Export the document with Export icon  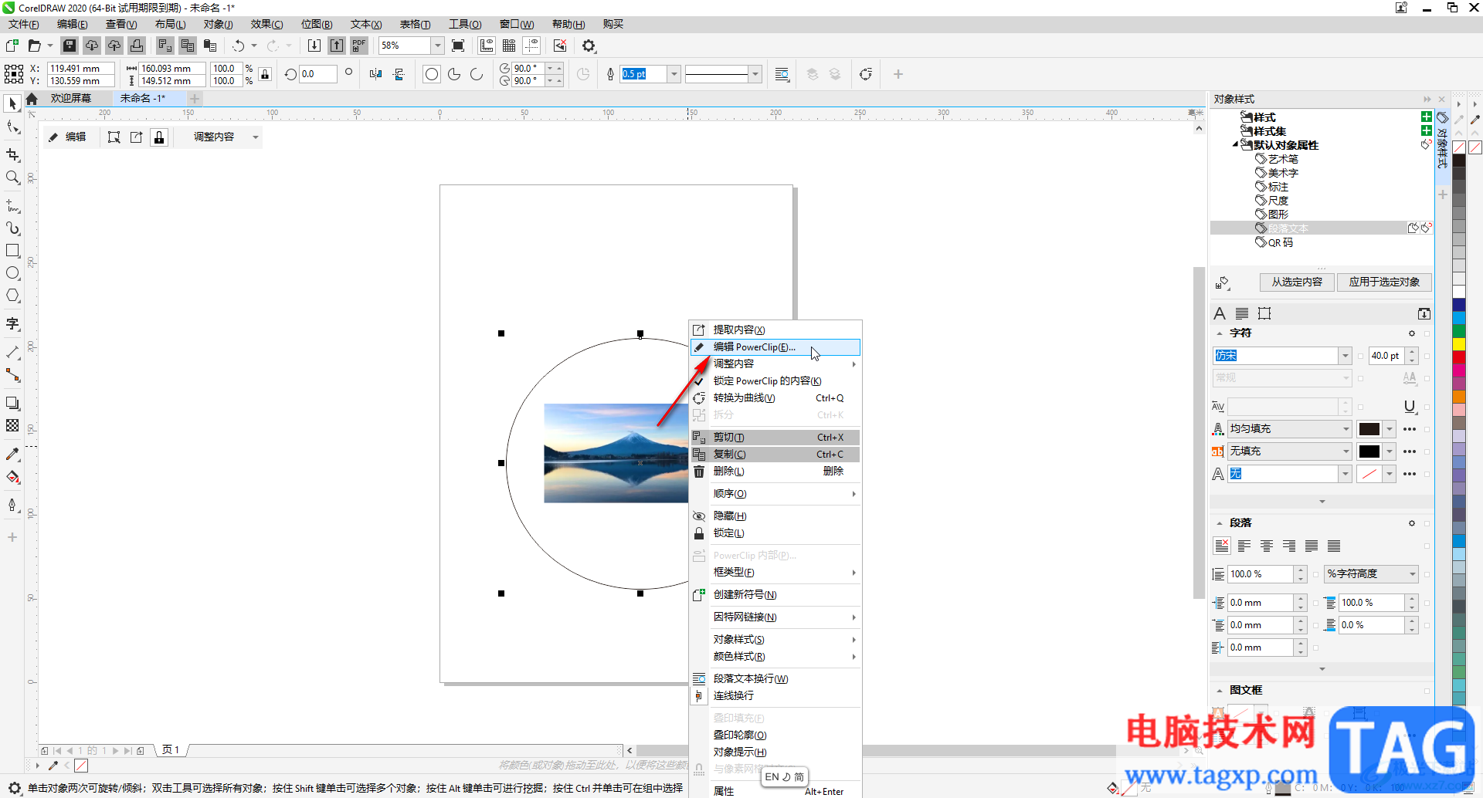(337, 46)
